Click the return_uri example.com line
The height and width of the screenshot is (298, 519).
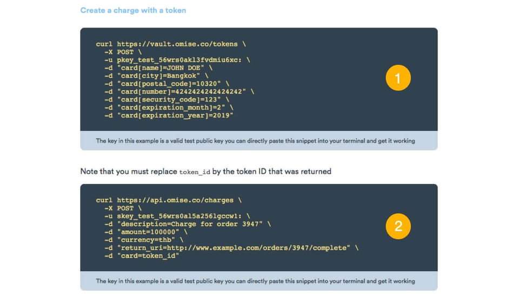[231, 248]
